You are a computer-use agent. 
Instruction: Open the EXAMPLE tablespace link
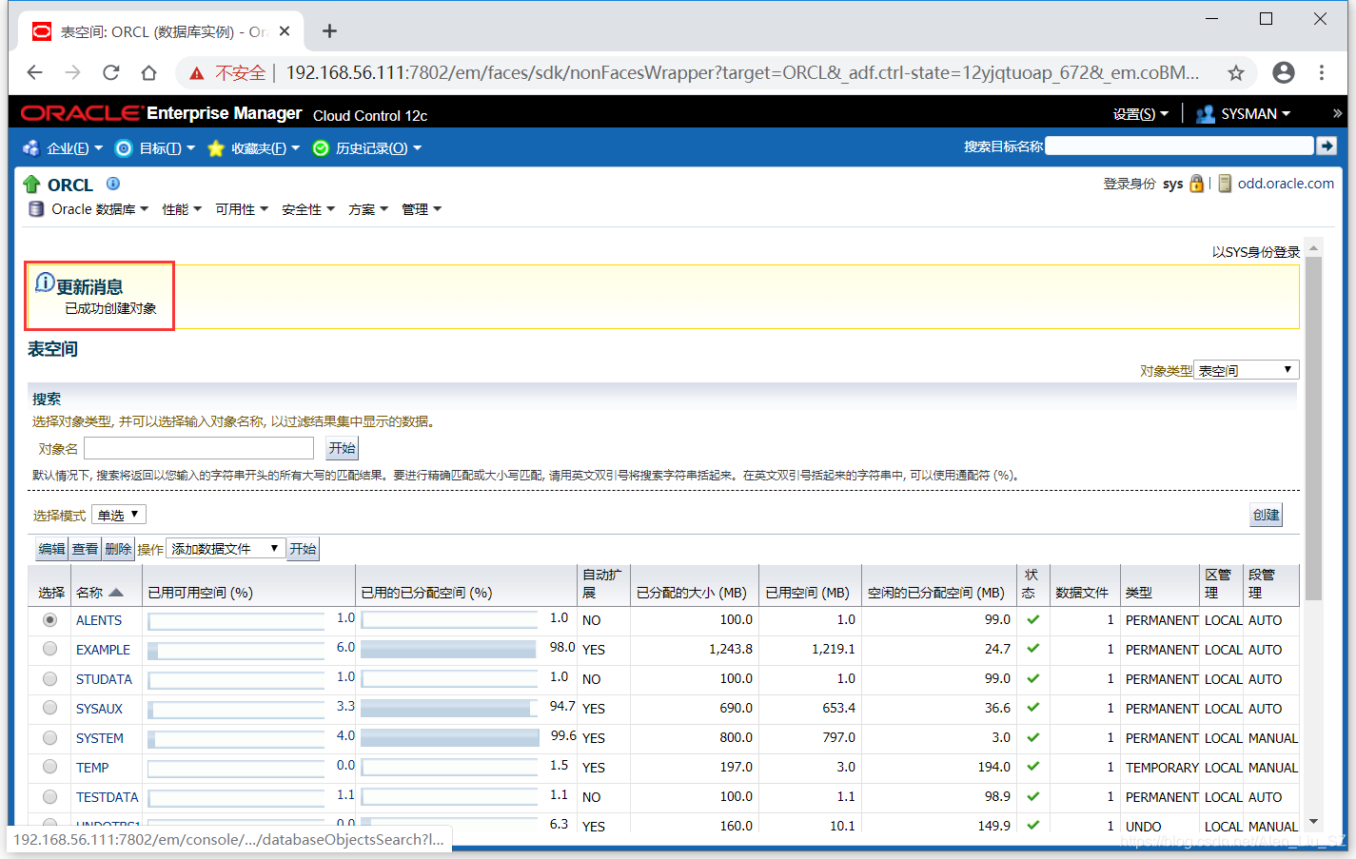[103, 650]
